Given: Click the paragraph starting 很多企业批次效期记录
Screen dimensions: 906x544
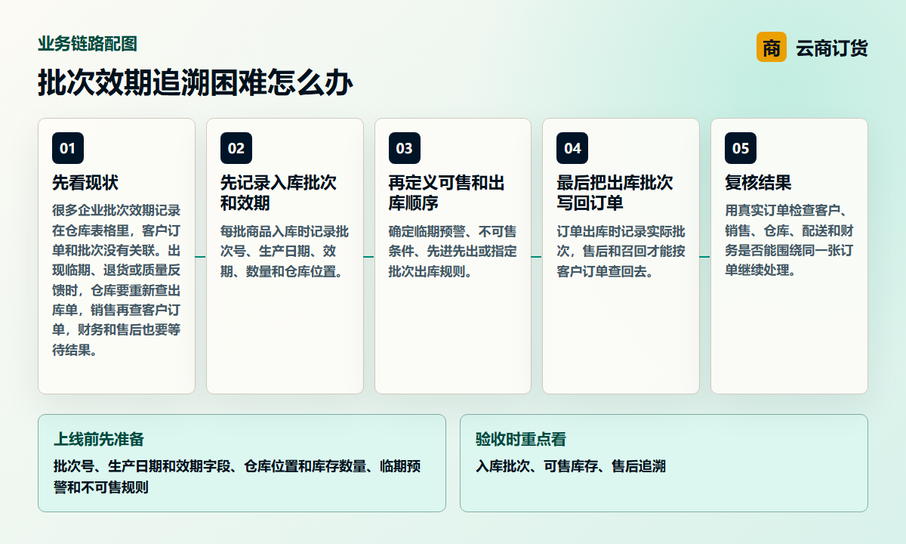Looking at the screenshot, I should coord(116,280).
